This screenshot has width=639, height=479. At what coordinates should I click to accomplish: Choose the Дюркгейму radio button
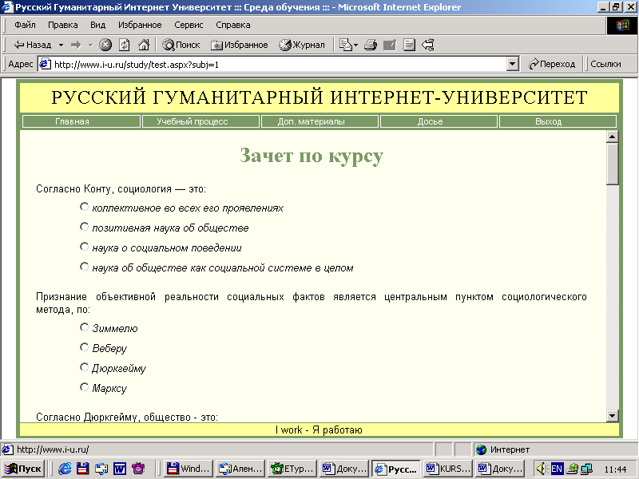[x=84, y=367]
